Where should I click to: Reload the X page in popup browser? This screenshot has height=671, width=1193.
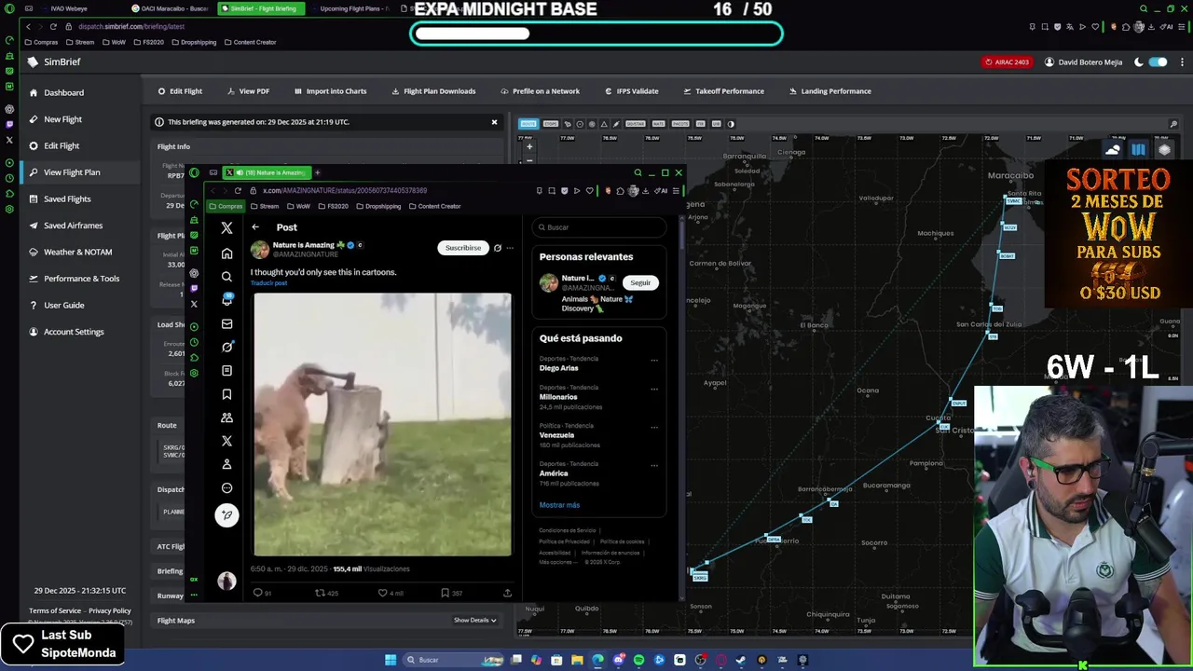238,190
